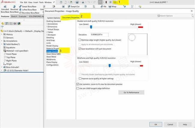195x128 pixels.
Task: Click the Undo arrow icon
Action: 89,2
